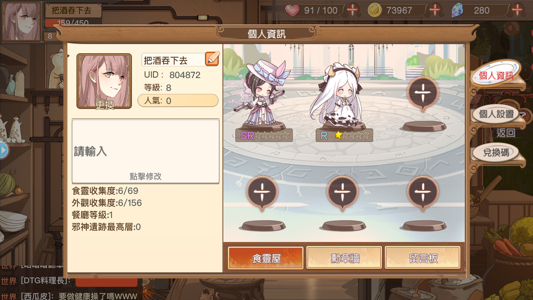Screen dimensions: 533x300
Task: Click the pencil edit-name icon
Action: pos(212,58)
